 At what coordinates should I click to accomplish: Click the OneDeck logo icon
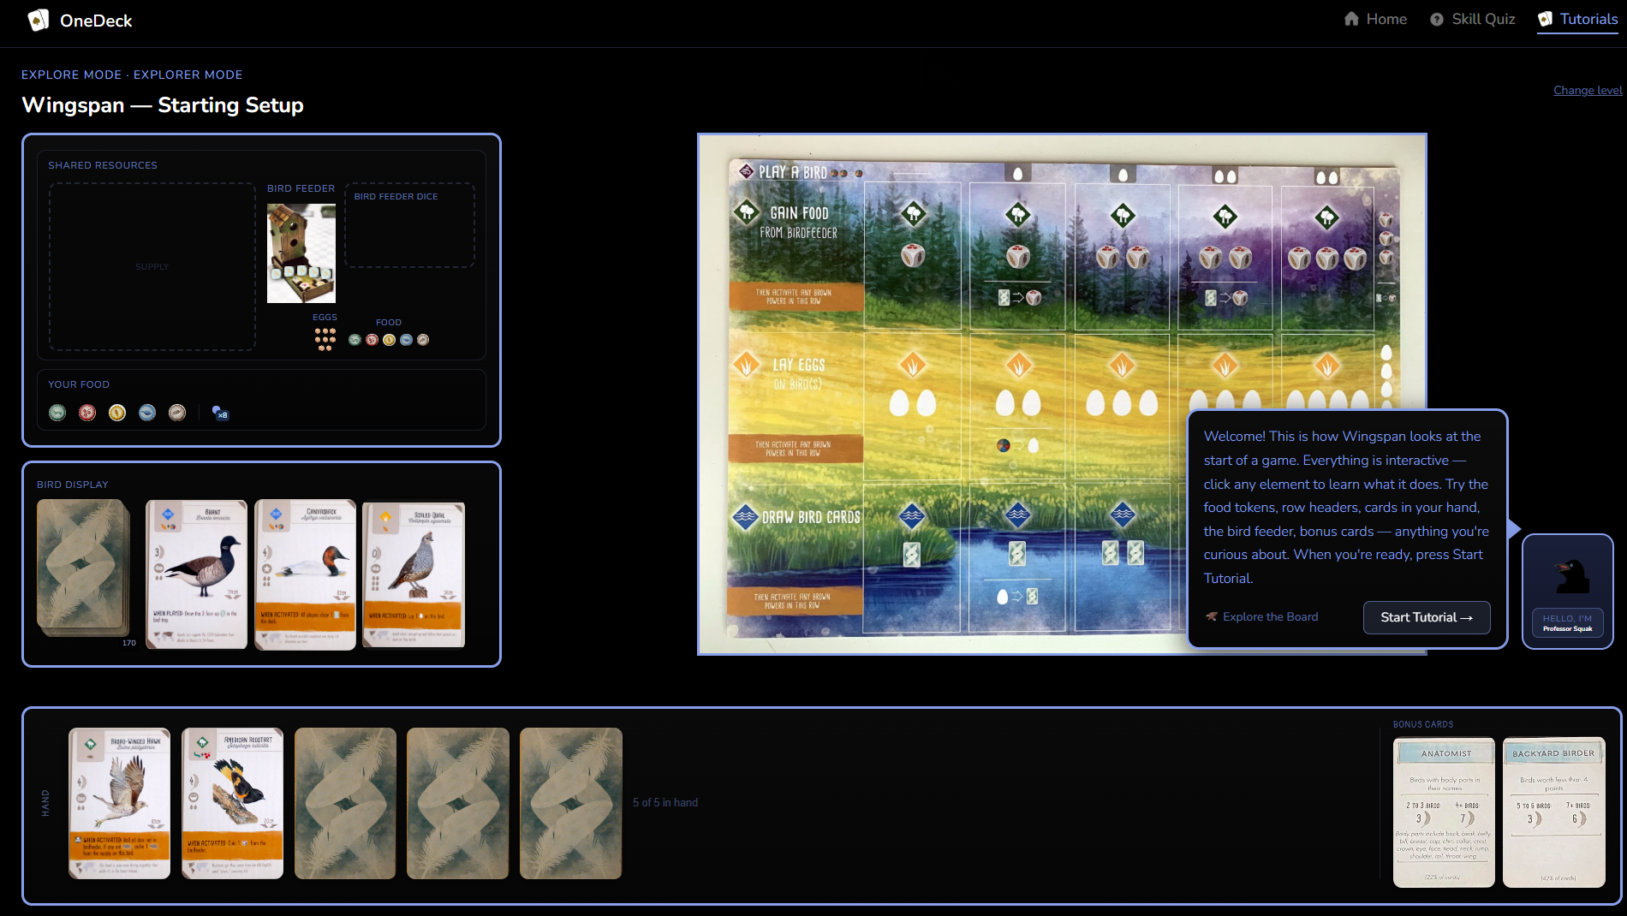38,21
